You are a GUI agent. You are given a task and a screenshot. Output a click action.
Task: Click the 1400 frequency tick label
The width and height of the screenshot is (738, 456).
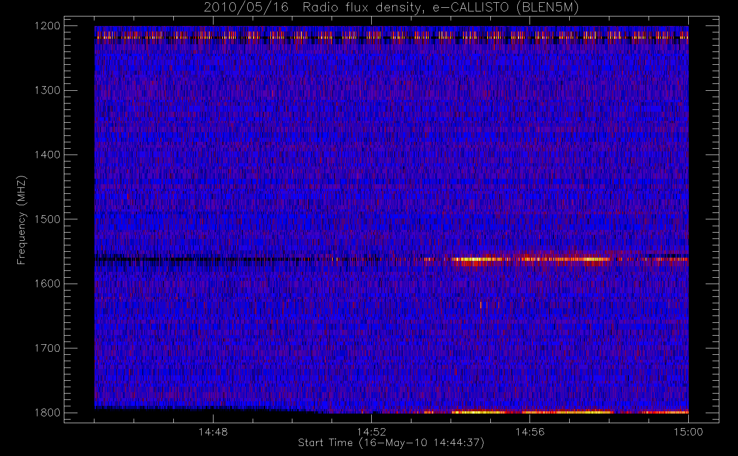click(x=47, y=155)
